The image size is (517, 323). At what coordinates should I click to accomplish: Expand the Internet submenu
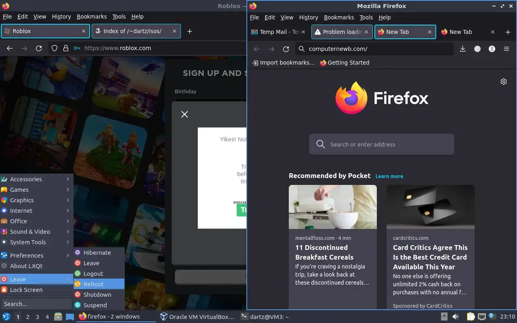[x=36, y=210]
